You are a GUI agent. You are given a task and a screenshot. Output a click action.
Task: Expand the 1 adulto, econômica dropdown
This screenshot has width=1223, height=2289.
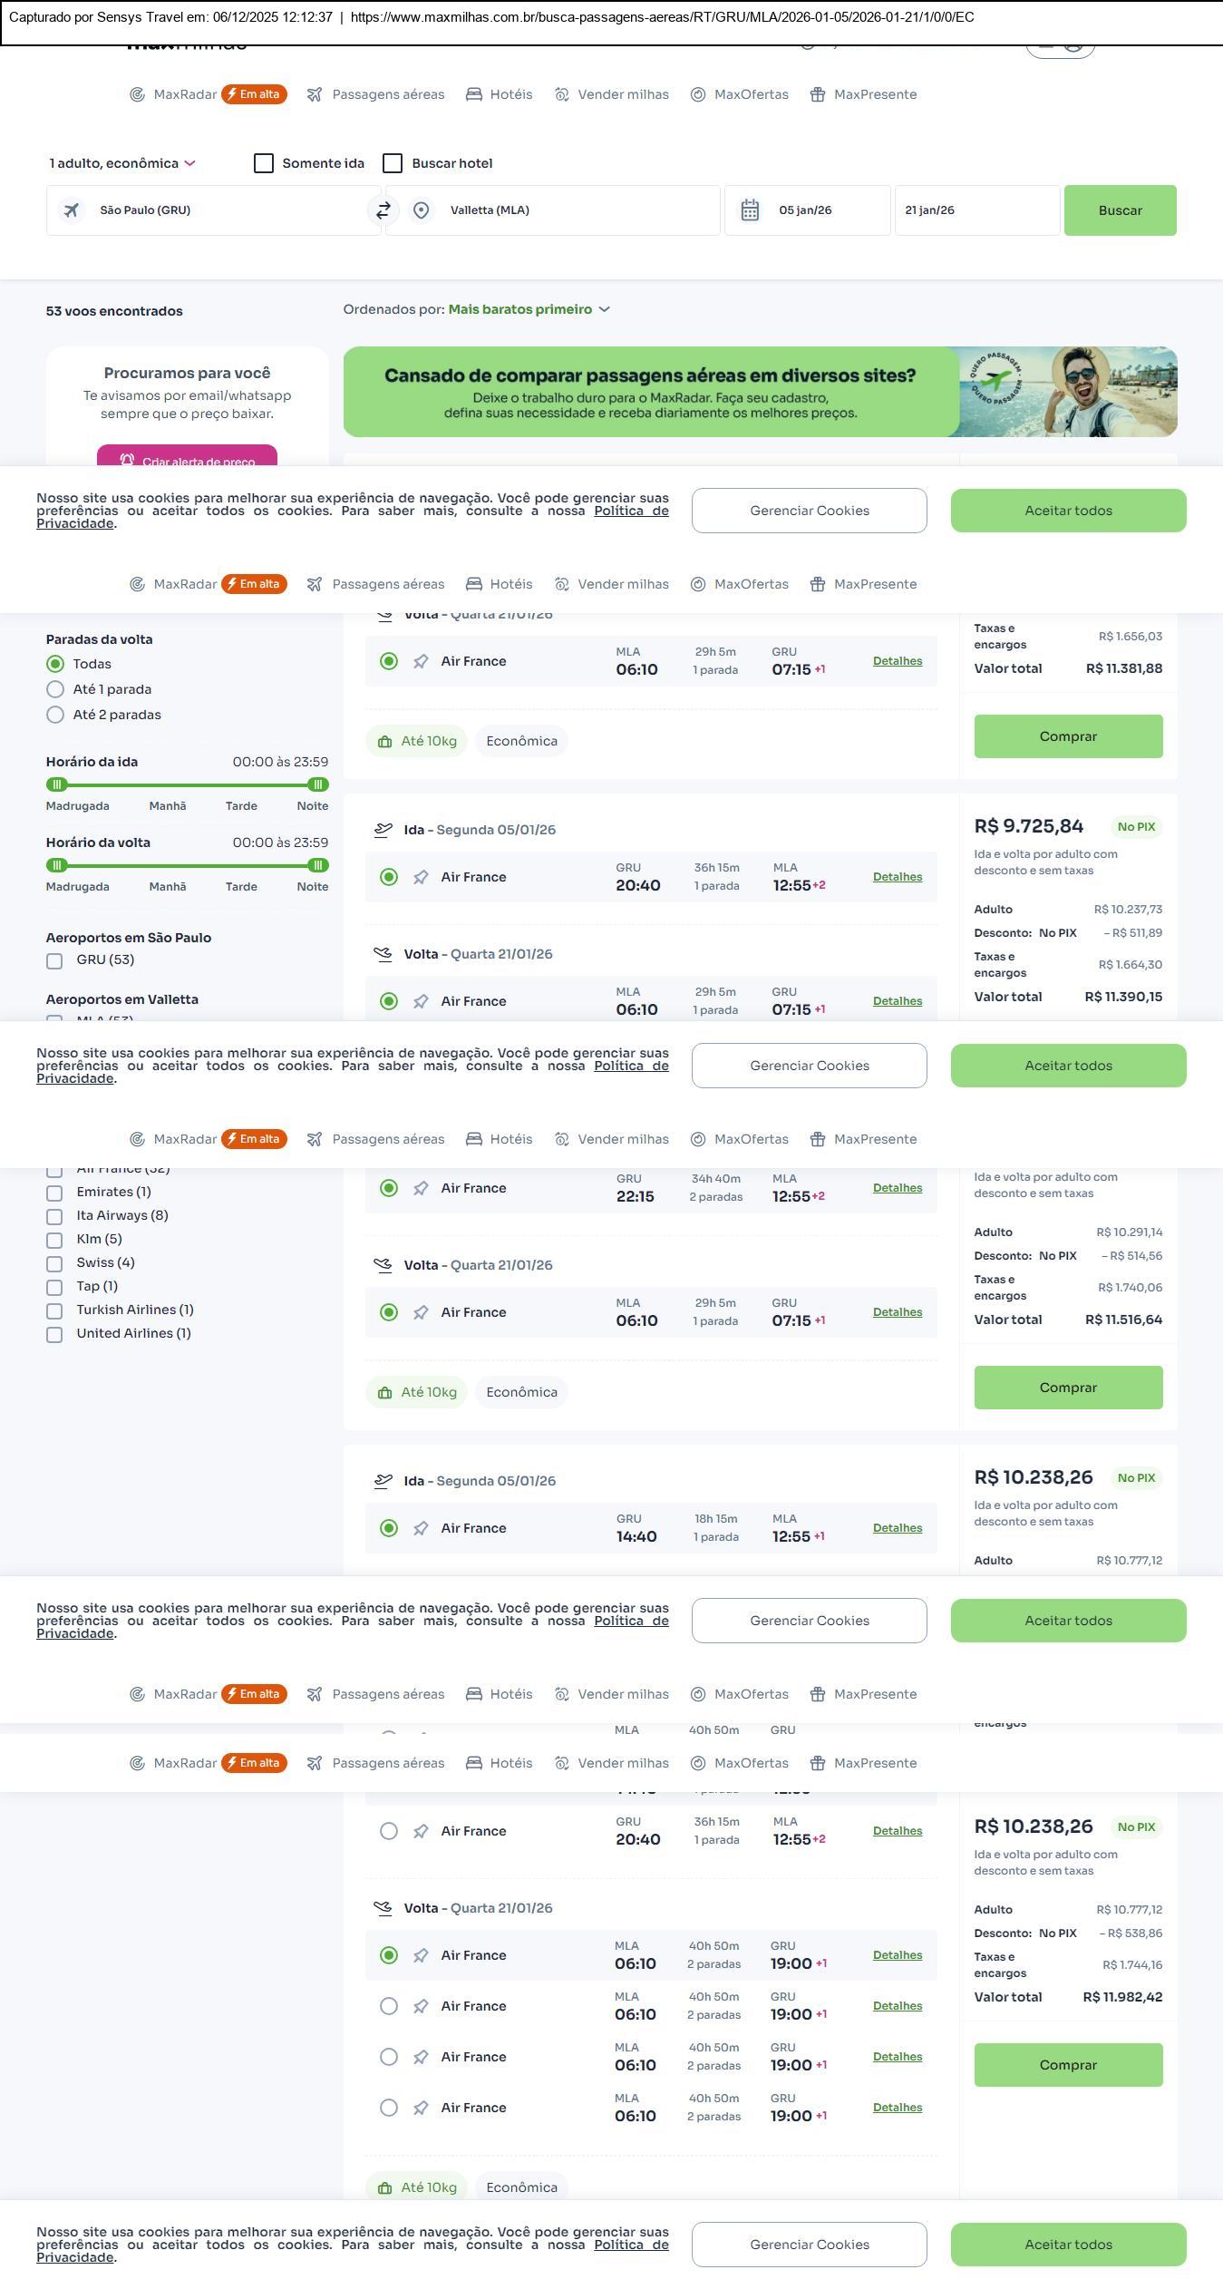click(x=122, y=163)
